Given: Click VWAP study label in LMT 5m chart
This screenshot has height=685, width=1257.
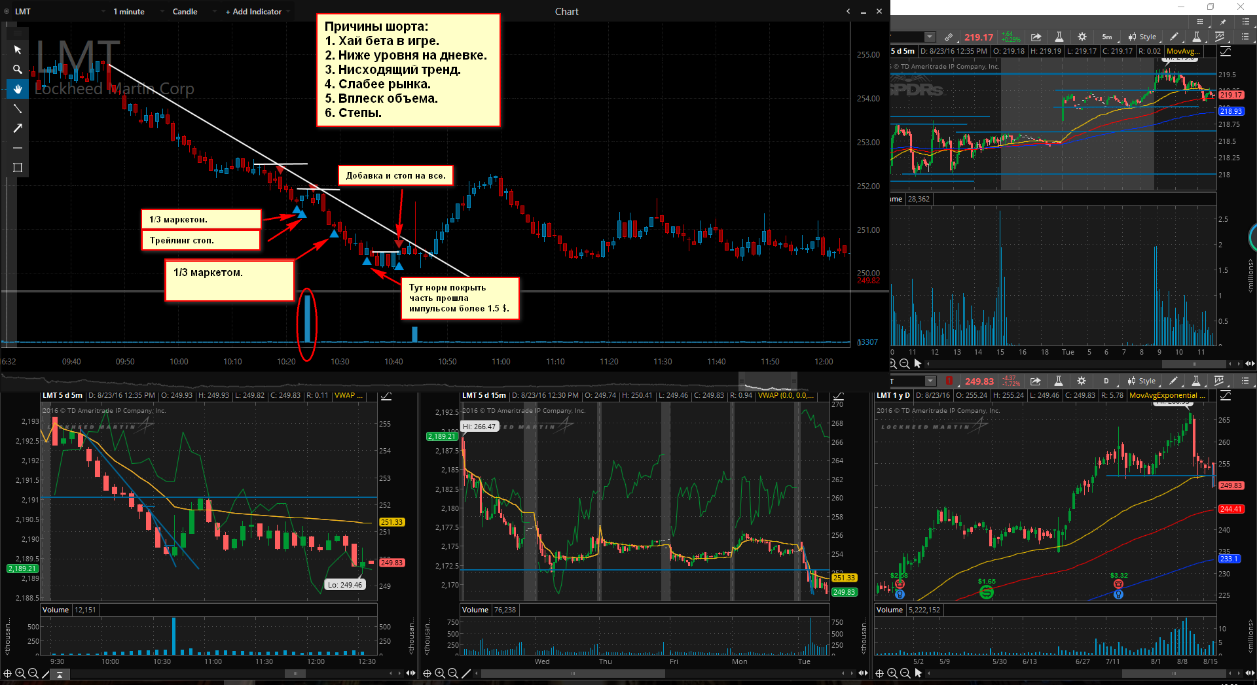Looking at the screenshot, I should [x=348, y=395].
